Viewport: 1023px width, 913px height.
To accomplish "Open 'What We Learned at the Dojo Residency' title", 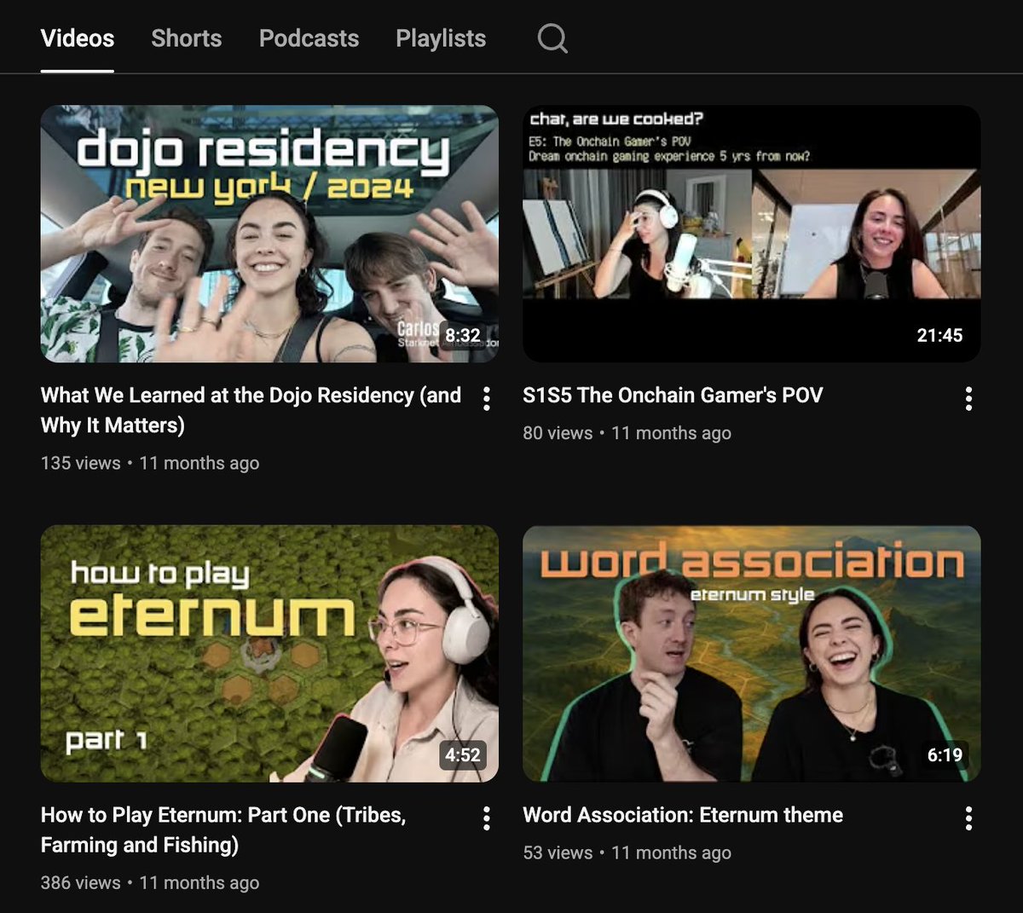I will [x=251, y=410].
